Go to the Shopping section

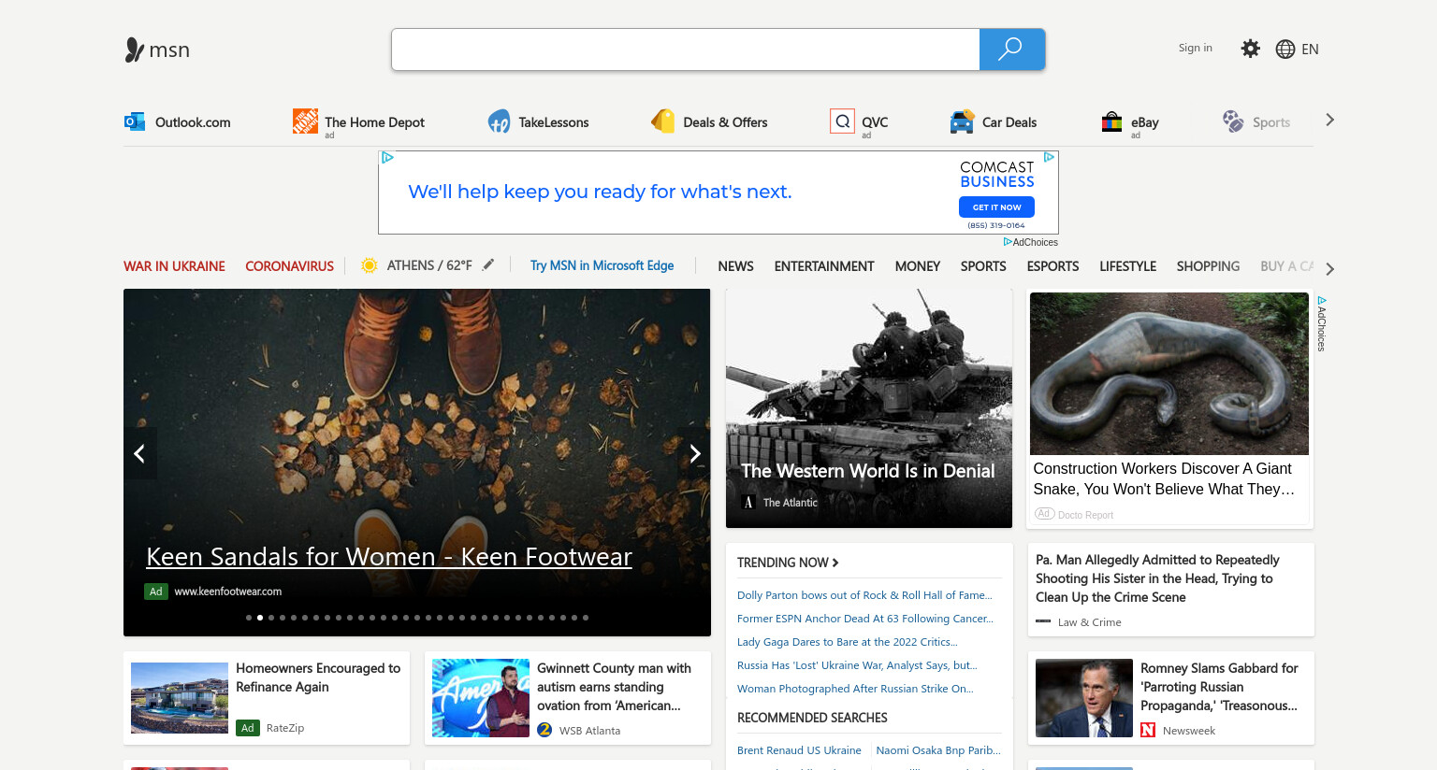(x=1208, y=266)
